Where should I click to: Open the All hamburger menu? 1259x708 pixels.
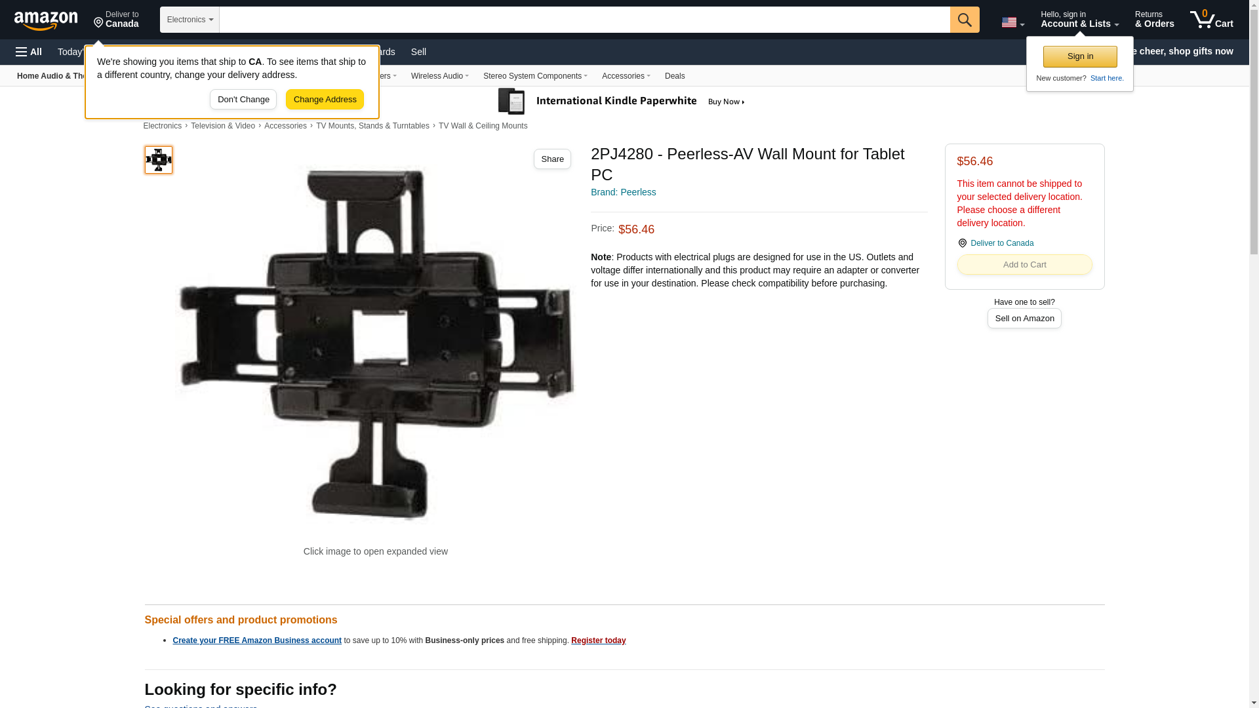pos(29,52)
